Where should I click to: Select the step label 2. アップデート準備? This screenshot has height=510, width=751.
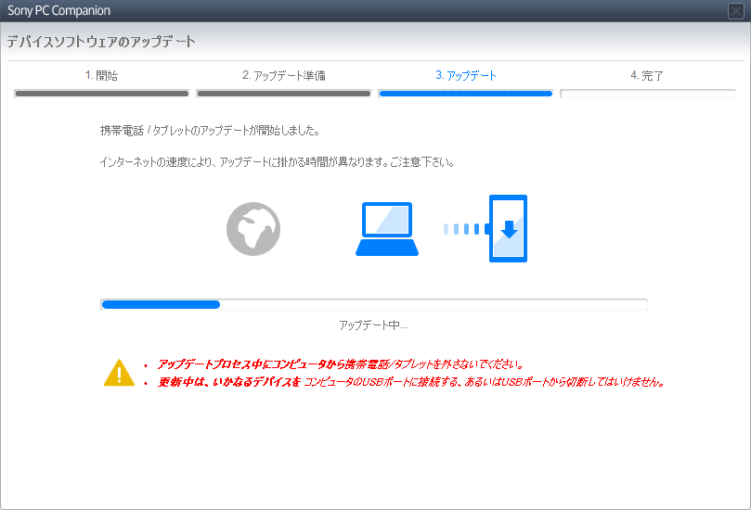pyautogui.click(x=283, y=76)
